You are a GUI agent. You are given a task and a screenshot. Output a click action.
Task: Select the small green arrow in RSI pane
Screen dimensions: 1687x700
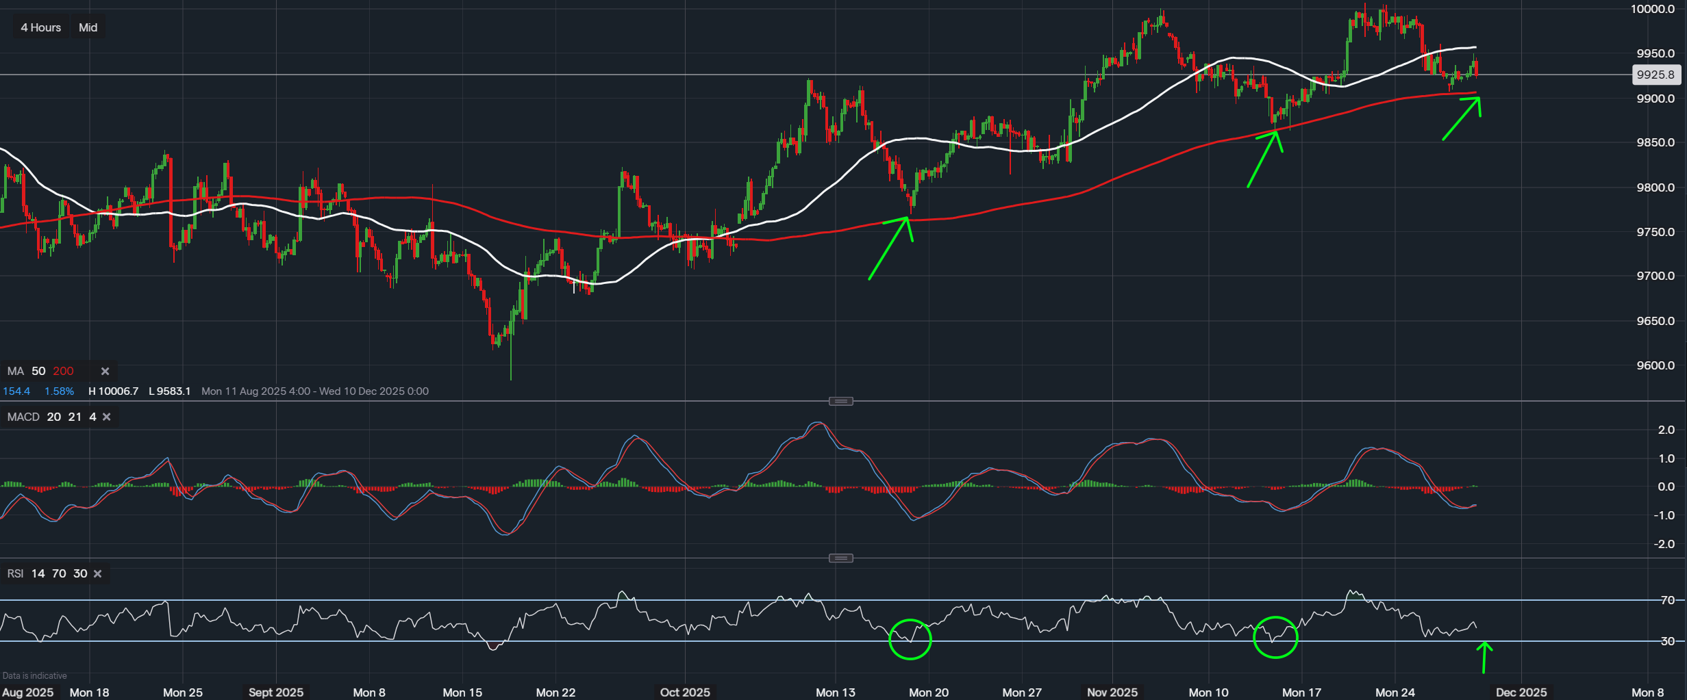[x=1484, y=658]
